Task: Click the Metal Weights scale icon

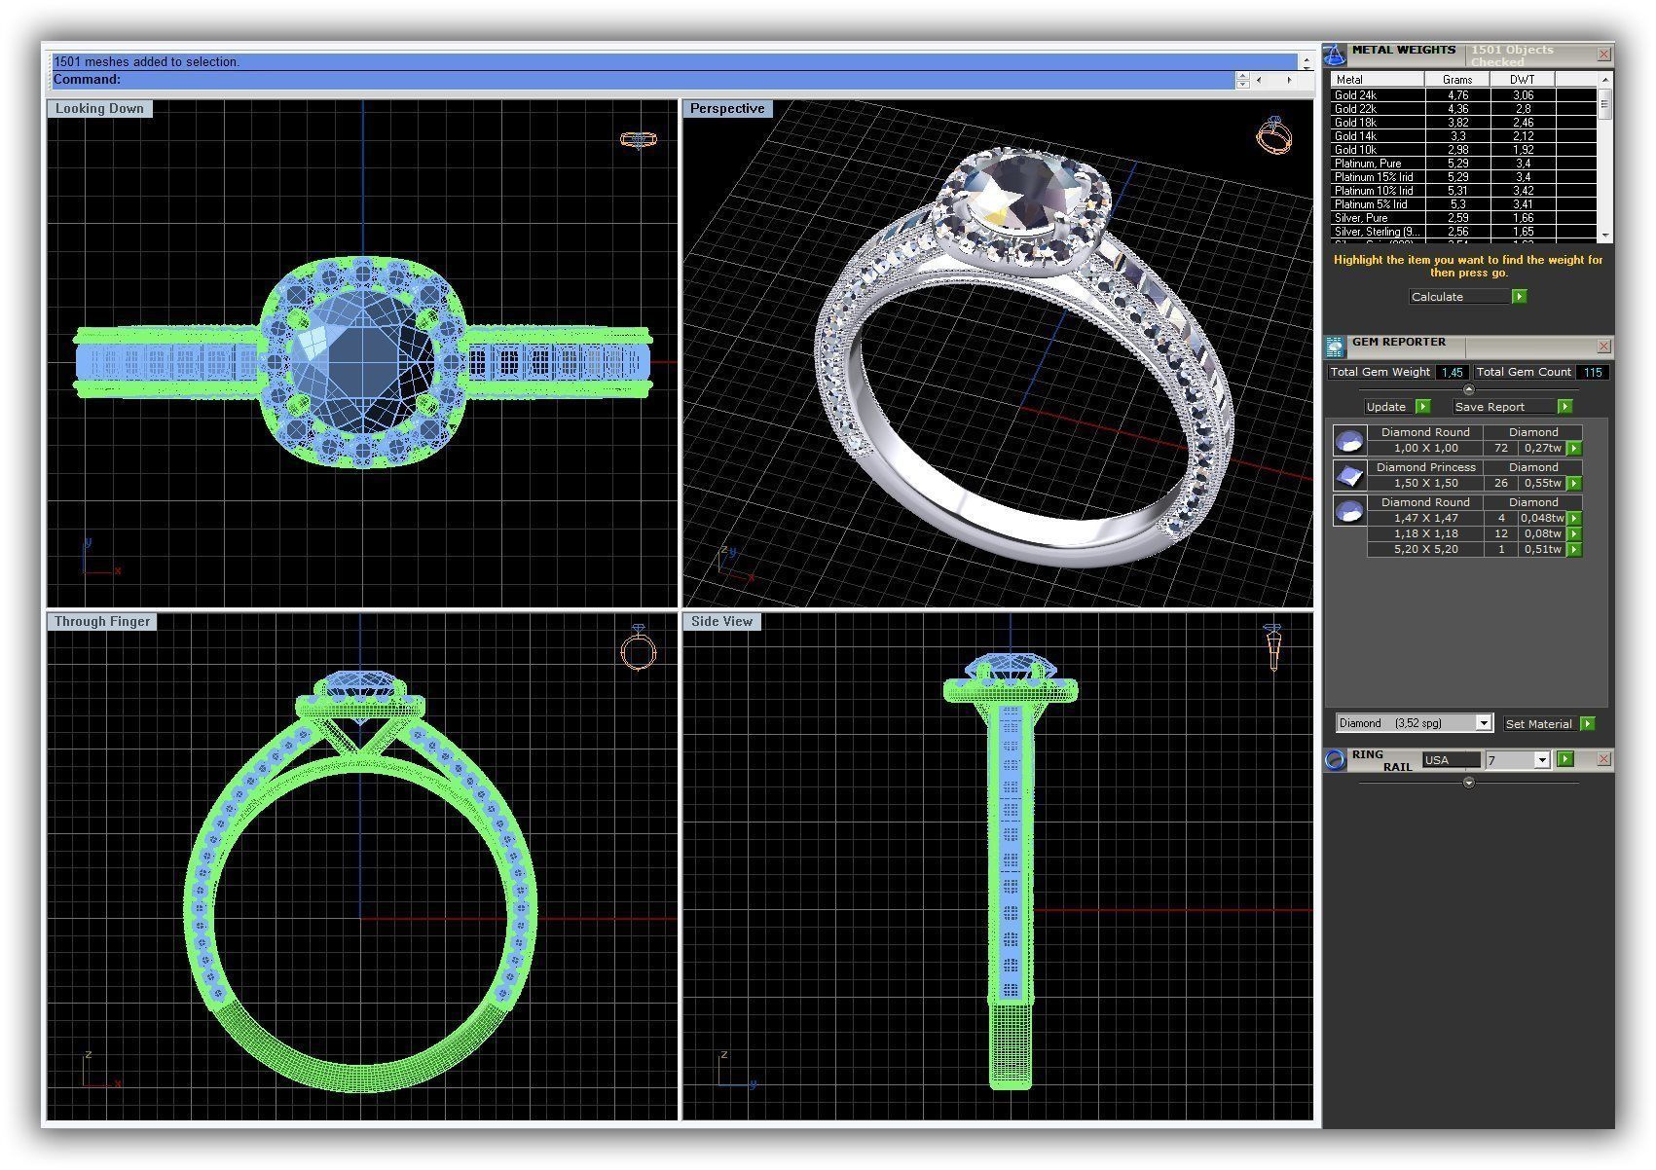Action: tap(1336, 55)
